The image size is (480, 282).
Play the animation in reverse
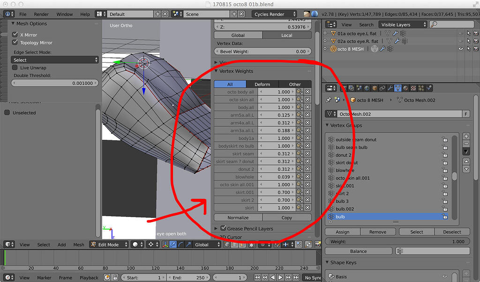click(x=273, y=277)
